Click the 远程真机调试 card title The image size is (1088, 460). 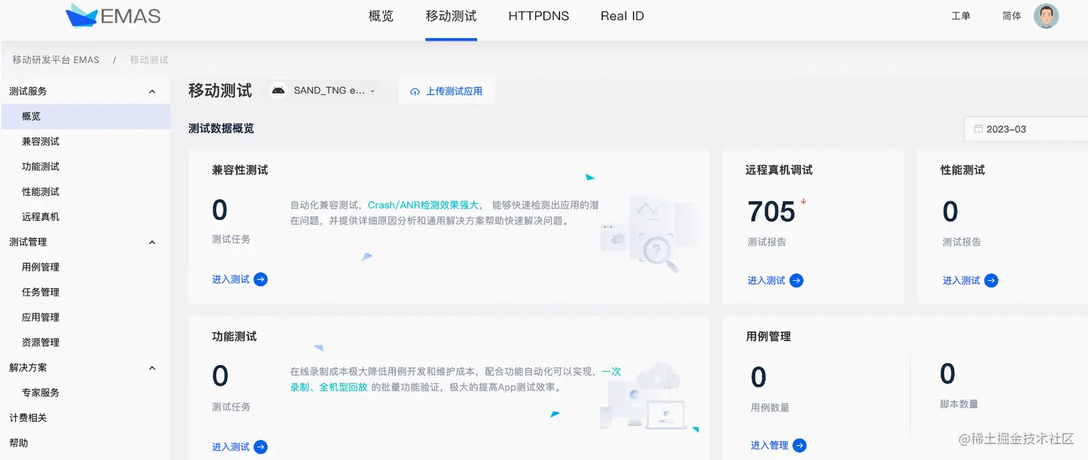point(779,170)
